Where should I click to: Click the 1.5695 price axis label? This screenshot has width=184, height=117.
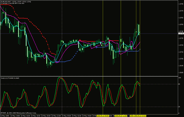181,66
